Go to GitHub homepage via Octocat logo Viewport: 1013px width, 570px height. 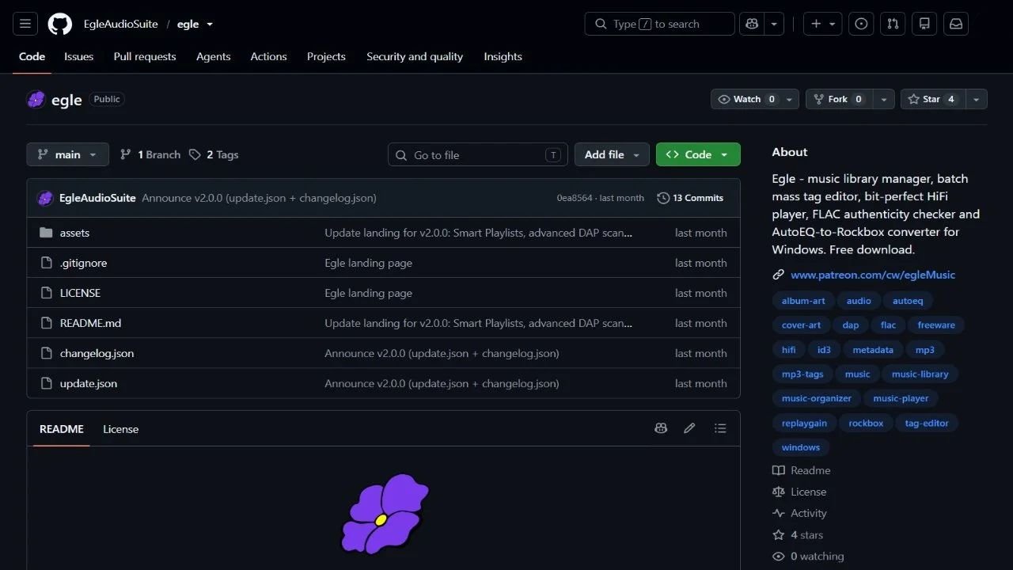click(x=60, y=24)
